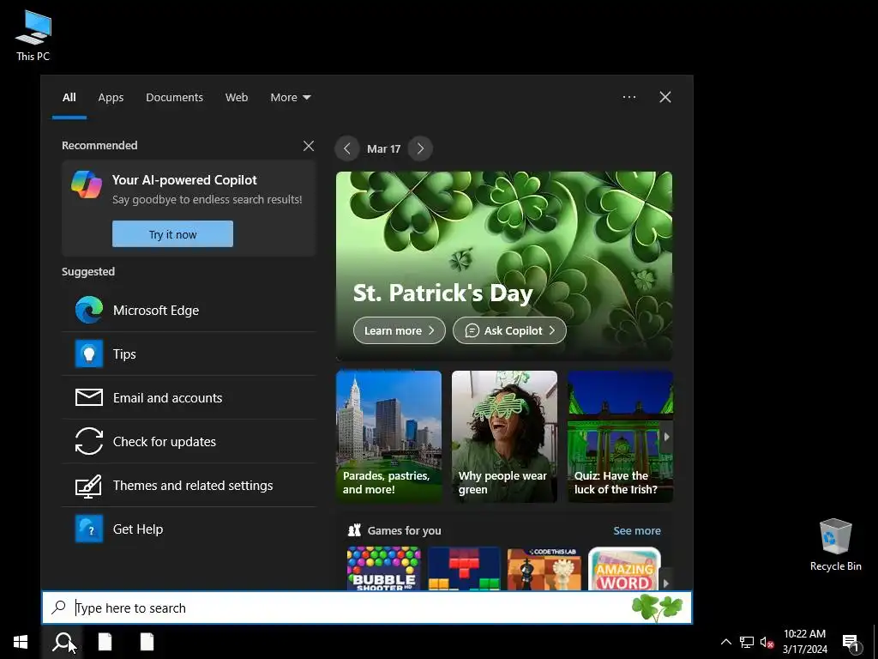This screenshot has width=878, height=659.
Task: Show next news cards with arrow
Action: tap(666, 437)
